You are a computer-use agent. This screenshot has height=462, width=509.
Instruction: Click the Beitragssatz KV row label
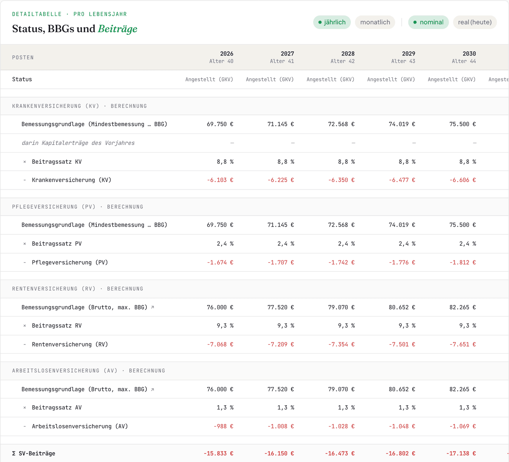point(57,162)
